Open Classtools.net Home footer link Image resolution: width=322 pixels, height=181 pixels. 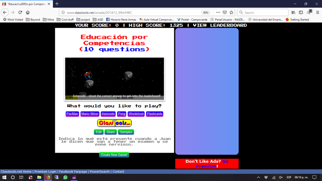click(16, 172)
